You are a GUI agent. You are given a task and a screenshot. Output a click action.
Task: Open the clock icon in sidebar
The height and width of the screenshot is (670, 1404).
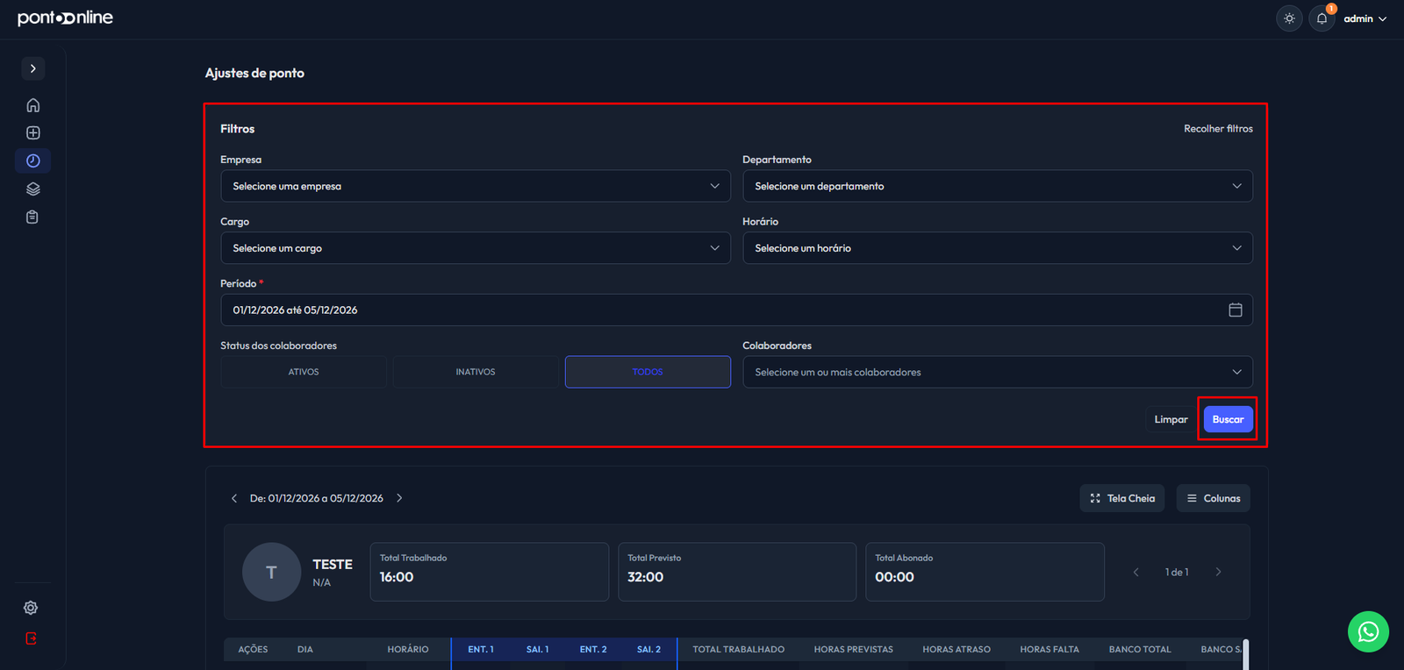coord(33,160)
